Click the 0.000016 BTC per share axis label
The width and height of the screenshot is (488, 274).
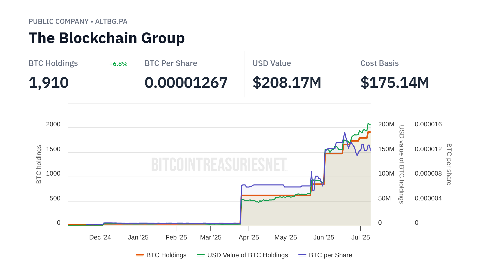coord(428,124)
